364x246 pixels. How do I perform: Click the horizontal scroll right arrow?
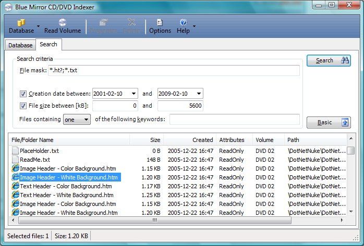(342, 220)
